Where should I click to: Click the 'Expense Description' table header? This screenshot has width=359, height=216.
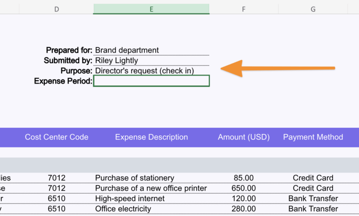click(151, 137)
